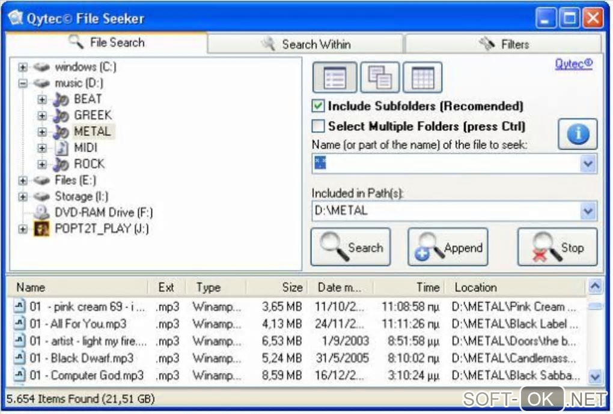This screenshot has width=613, height=414.
Task: Open the Included in Path(s) dropdown
Action: point(588,211)
